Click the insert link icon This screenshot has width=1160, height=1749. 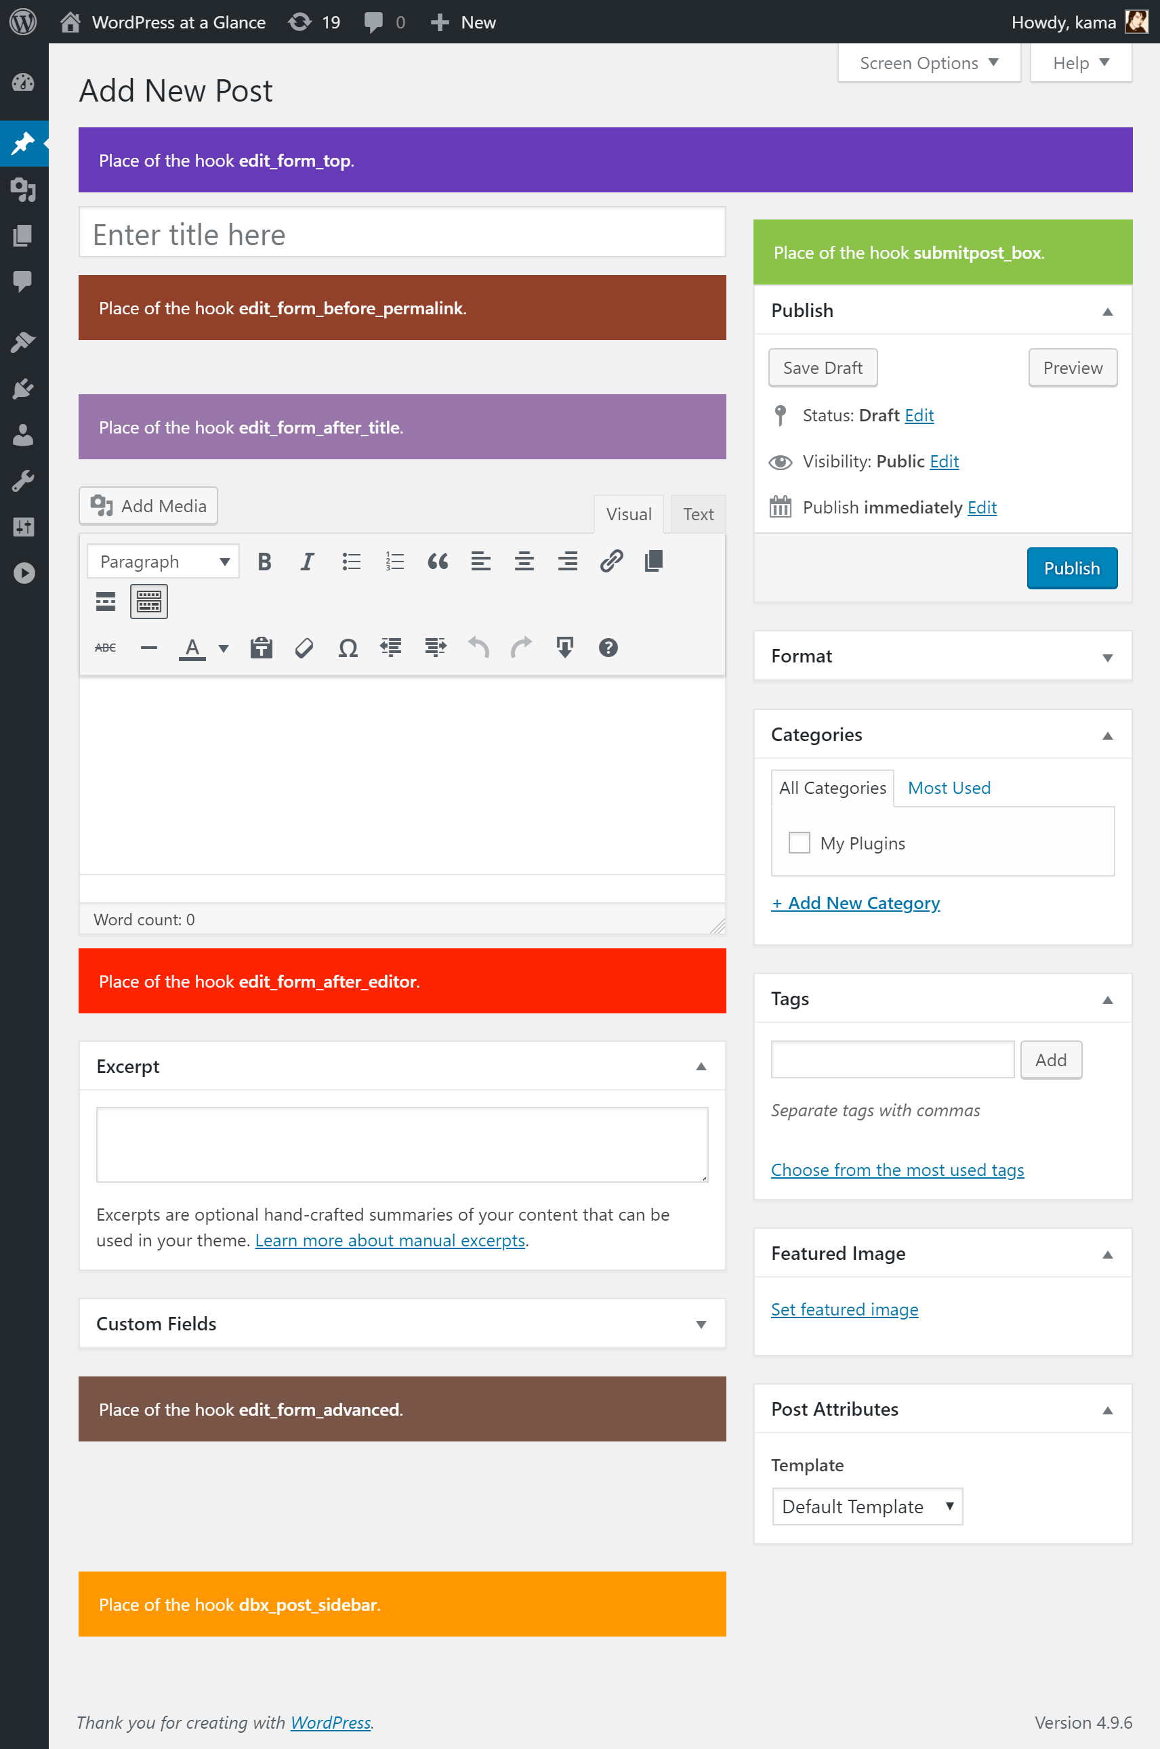click(611, 562)
